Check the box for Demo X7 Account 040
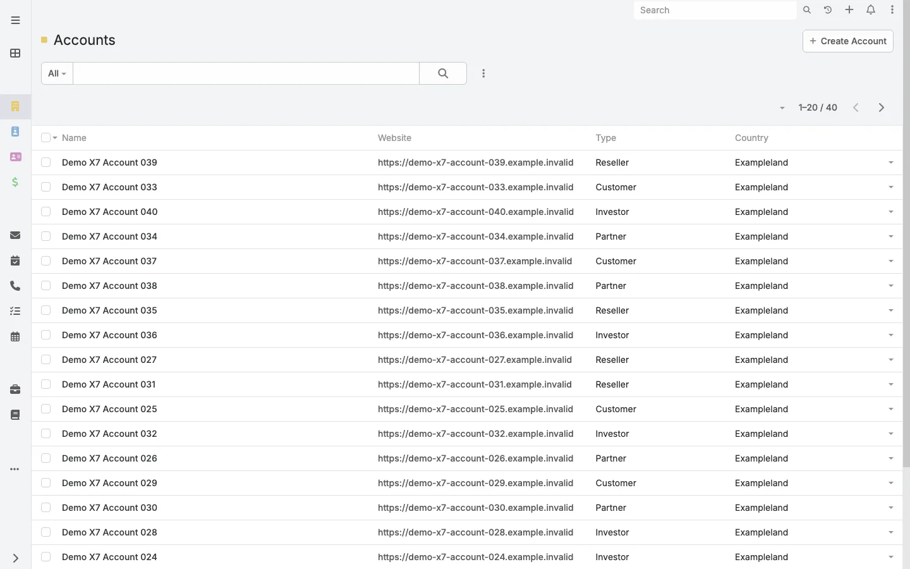 45,212
